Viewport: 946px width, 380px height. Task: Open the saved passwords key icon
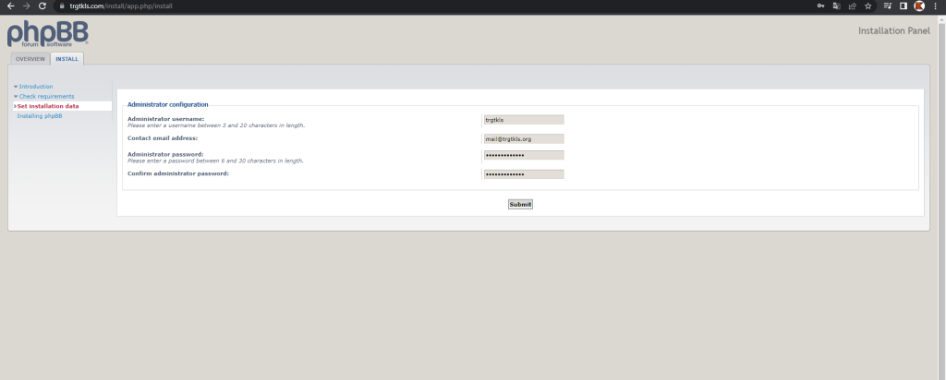(x=821, y=6)
